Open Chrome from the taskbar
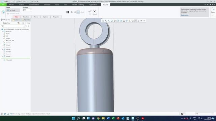Screen dimensions: 216x121 [x=98, y=118]
